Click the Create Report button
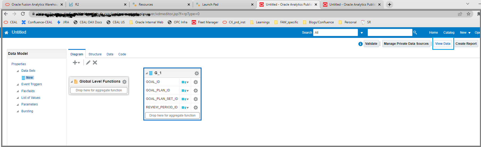481x147 pixels. tap(466, 44)
